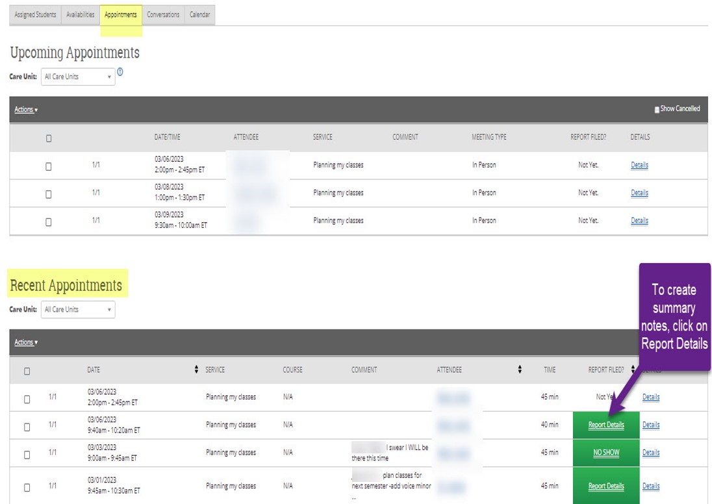Select the Assigned Students tab
Viewport: 712px width, 504px height.
pos(35,15)
